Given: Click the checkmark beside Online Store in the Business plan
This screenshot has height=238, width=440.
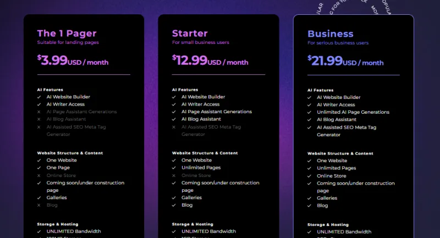Looking at the screenshot, I should click(310, 176).
